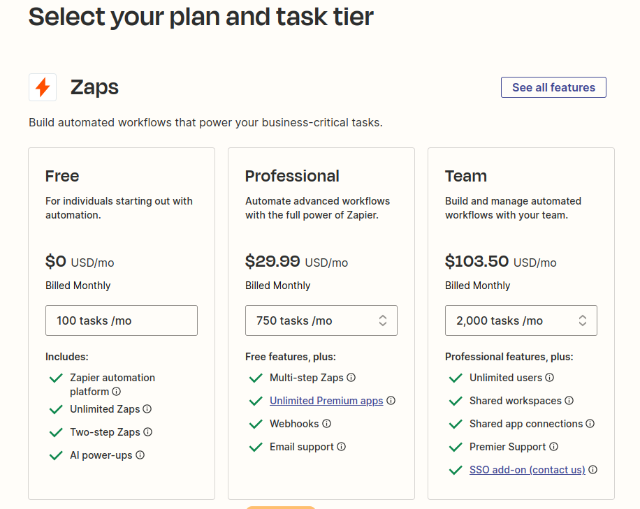Image resolution: width=640 pixels, height=509 pixels.
Task: Open the 750 tasks /mo dropdown
Action: coord(321,320)
